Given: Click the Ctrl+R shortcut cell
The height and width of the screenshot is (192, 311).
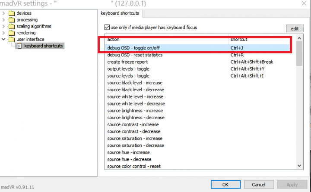Looking at the screenshot, I should [x=237, y=55].
